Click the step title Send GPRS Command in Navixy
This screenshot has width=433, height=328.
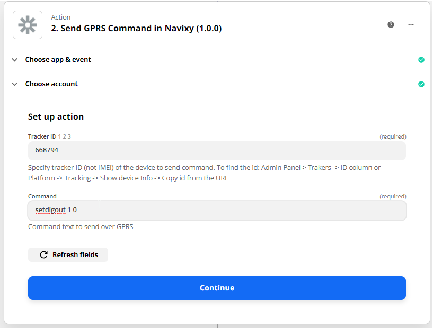[136, 29]
